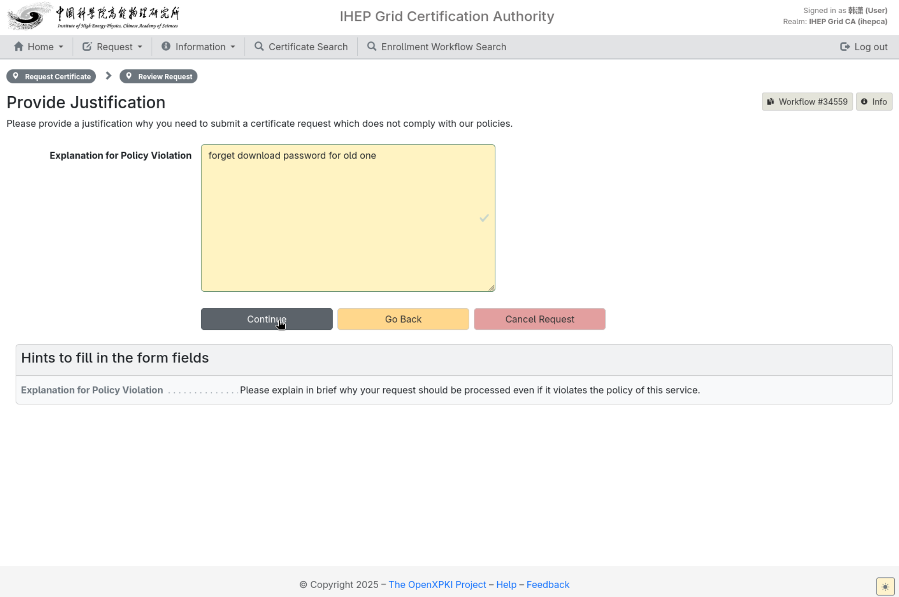The image size is (899, 597).
Task: Open the Help footer link
Action: pyautogui.click(x=506, y=584)
